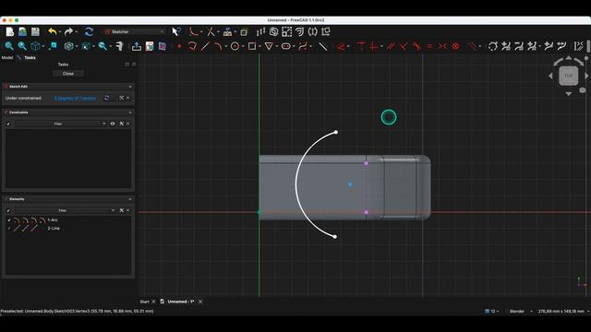Image resolution: width=591 pixels, height=332 pixels.
Task: Redo the last undone action
Action: pos(68,31)
